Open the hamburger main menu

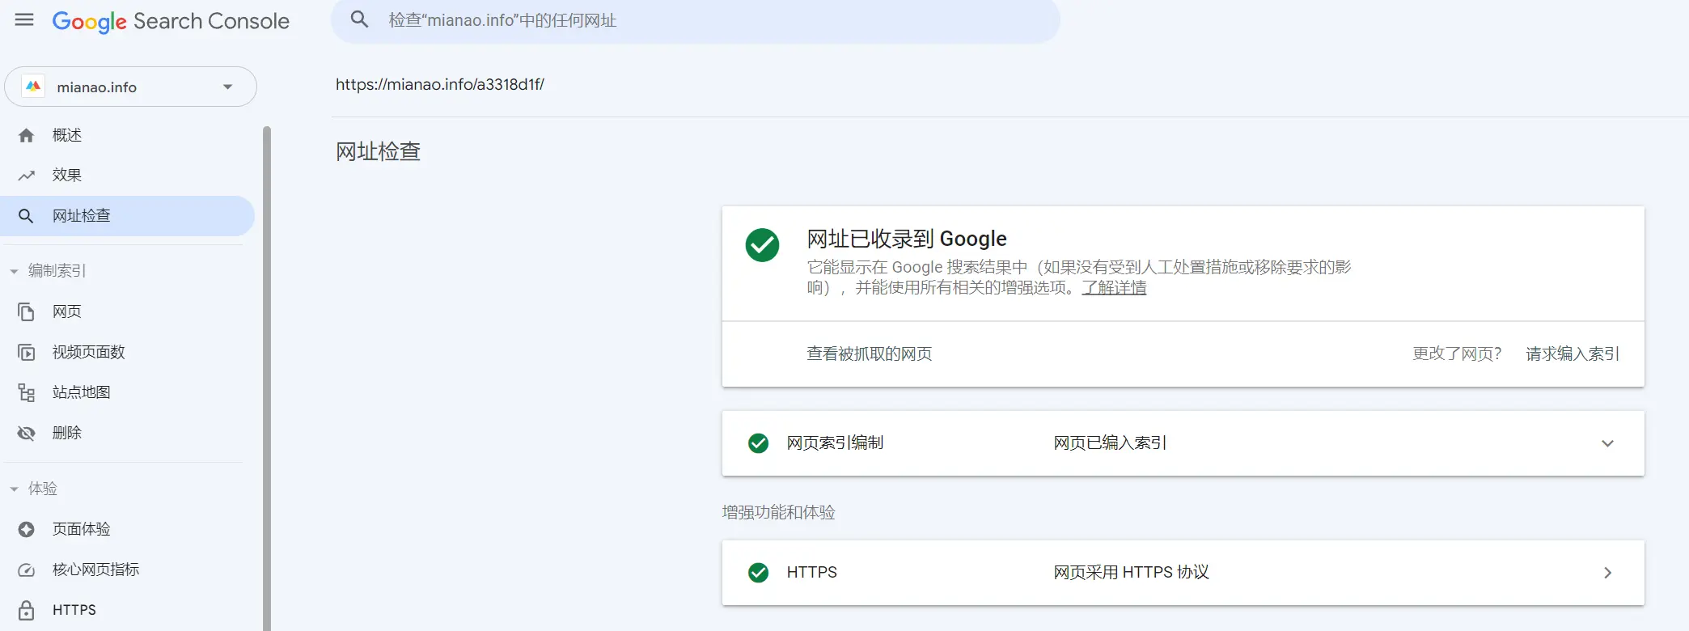tap(24, 19)
